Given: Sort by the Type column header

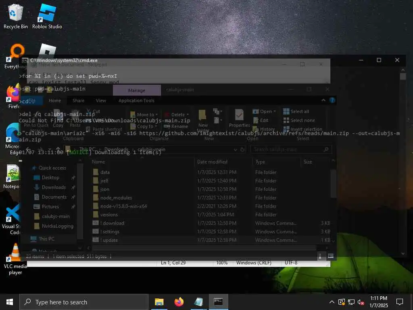Looking at the screenshot, I should click(x=277, y=162).
